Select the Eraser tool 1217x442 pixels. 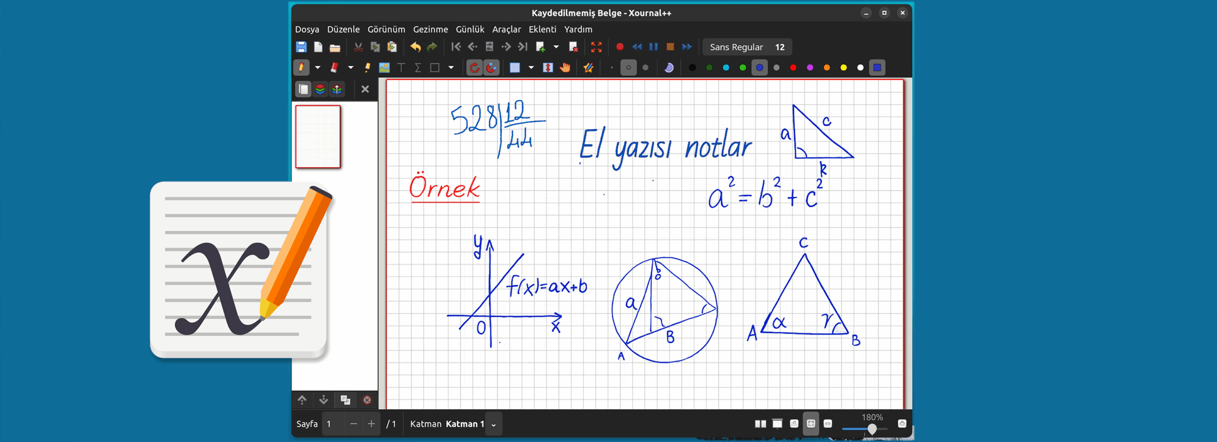pos(335,68)
